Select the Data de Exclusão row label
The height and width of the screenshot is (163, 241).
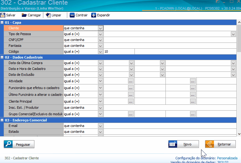pyautogui.click(x=33, y=75)
